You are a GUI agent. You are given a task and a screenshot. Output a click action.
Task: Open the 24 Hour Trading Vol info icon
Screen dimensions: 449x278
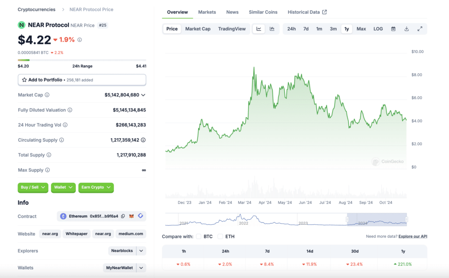65,125
